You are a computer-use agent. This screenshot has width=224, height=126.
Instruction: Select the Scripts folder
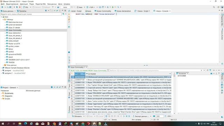(x=7, y=99)
